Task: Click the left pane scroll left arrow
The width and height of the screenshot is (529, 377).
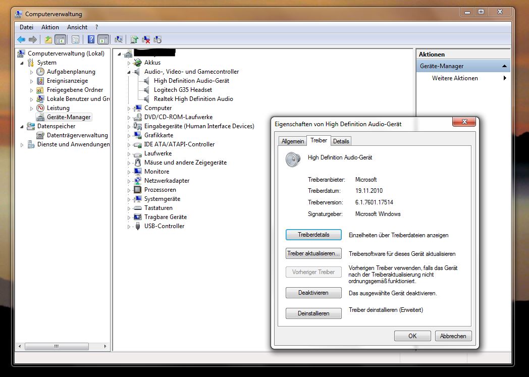Action: [x=20, y=346]
